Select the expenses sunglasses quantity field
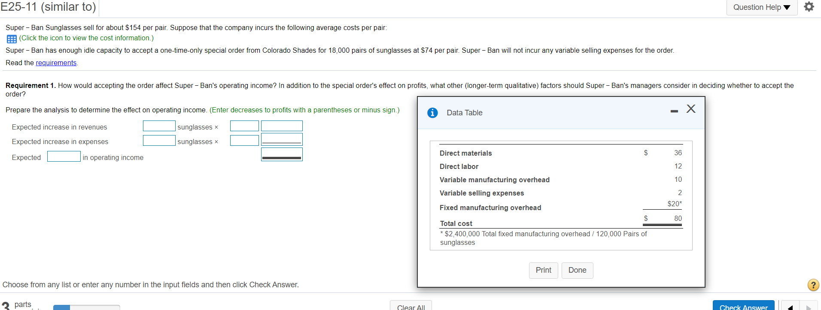 [x=159, y=141]
